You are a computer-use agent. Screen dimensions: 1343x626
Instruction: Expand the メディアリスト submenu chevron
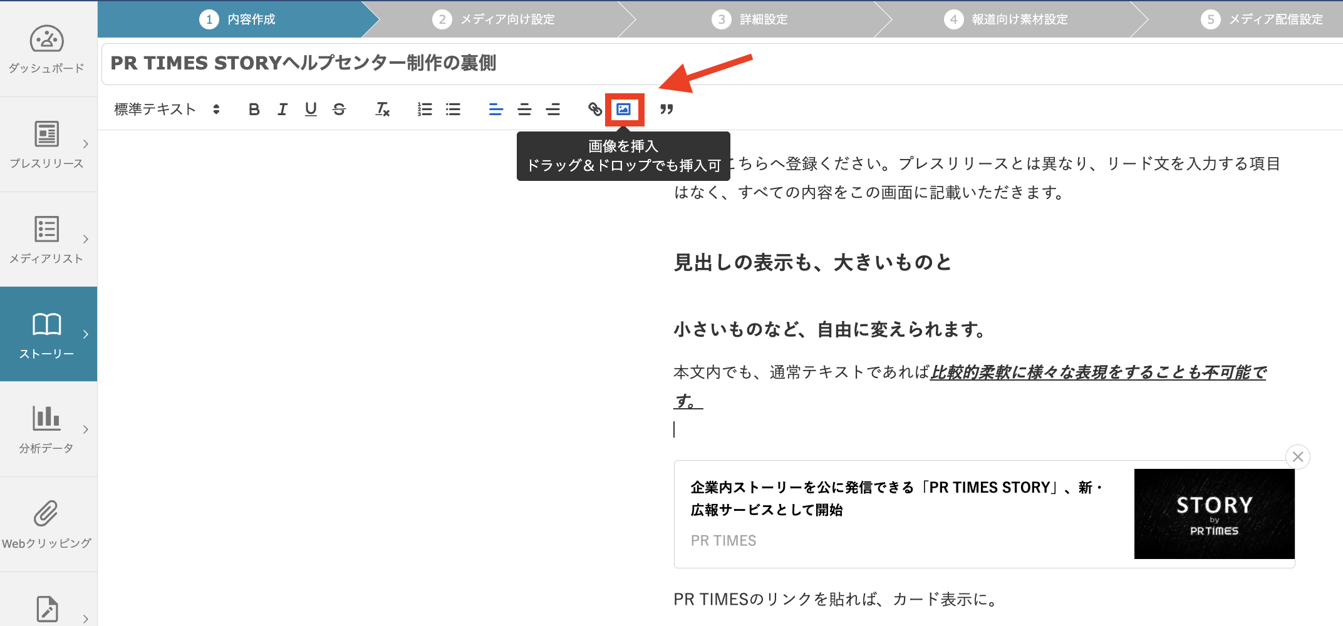coord(86,239)
